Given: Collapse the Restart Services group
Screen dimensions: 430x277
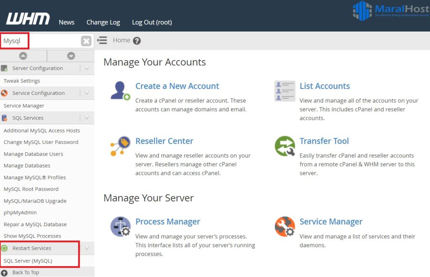Looking at the screenshot, I should [87, 248].
